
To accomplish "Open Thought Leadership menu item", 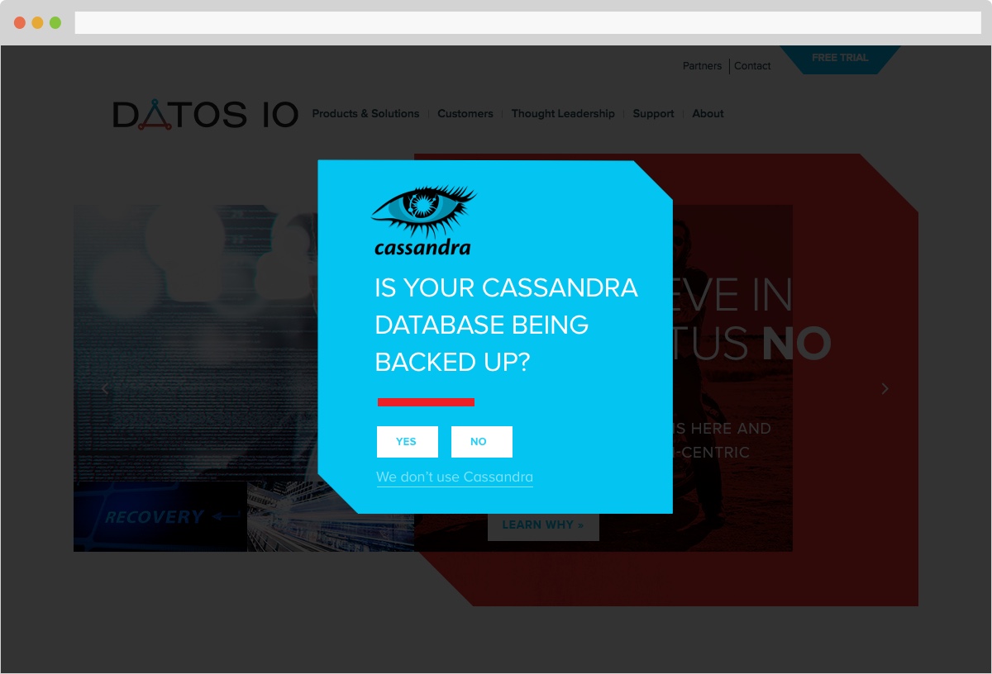I will (563, 114).
